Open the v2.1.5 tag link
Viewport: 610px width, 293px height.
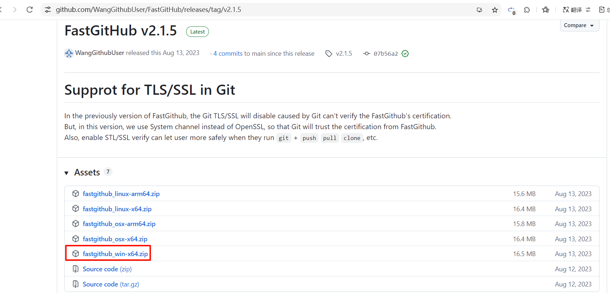(344, 54)
